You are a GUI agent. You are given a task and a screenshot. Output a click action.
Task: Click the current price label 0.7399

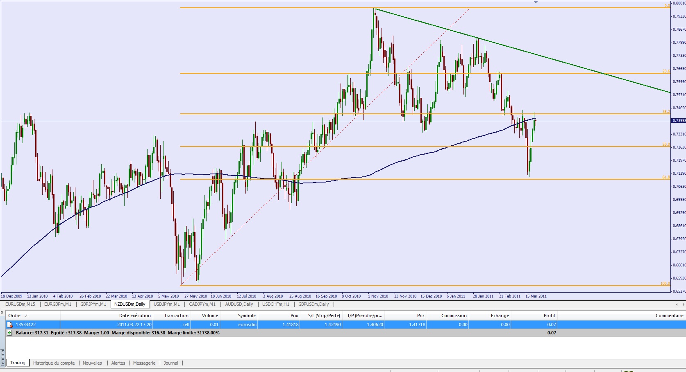point(678,121)
